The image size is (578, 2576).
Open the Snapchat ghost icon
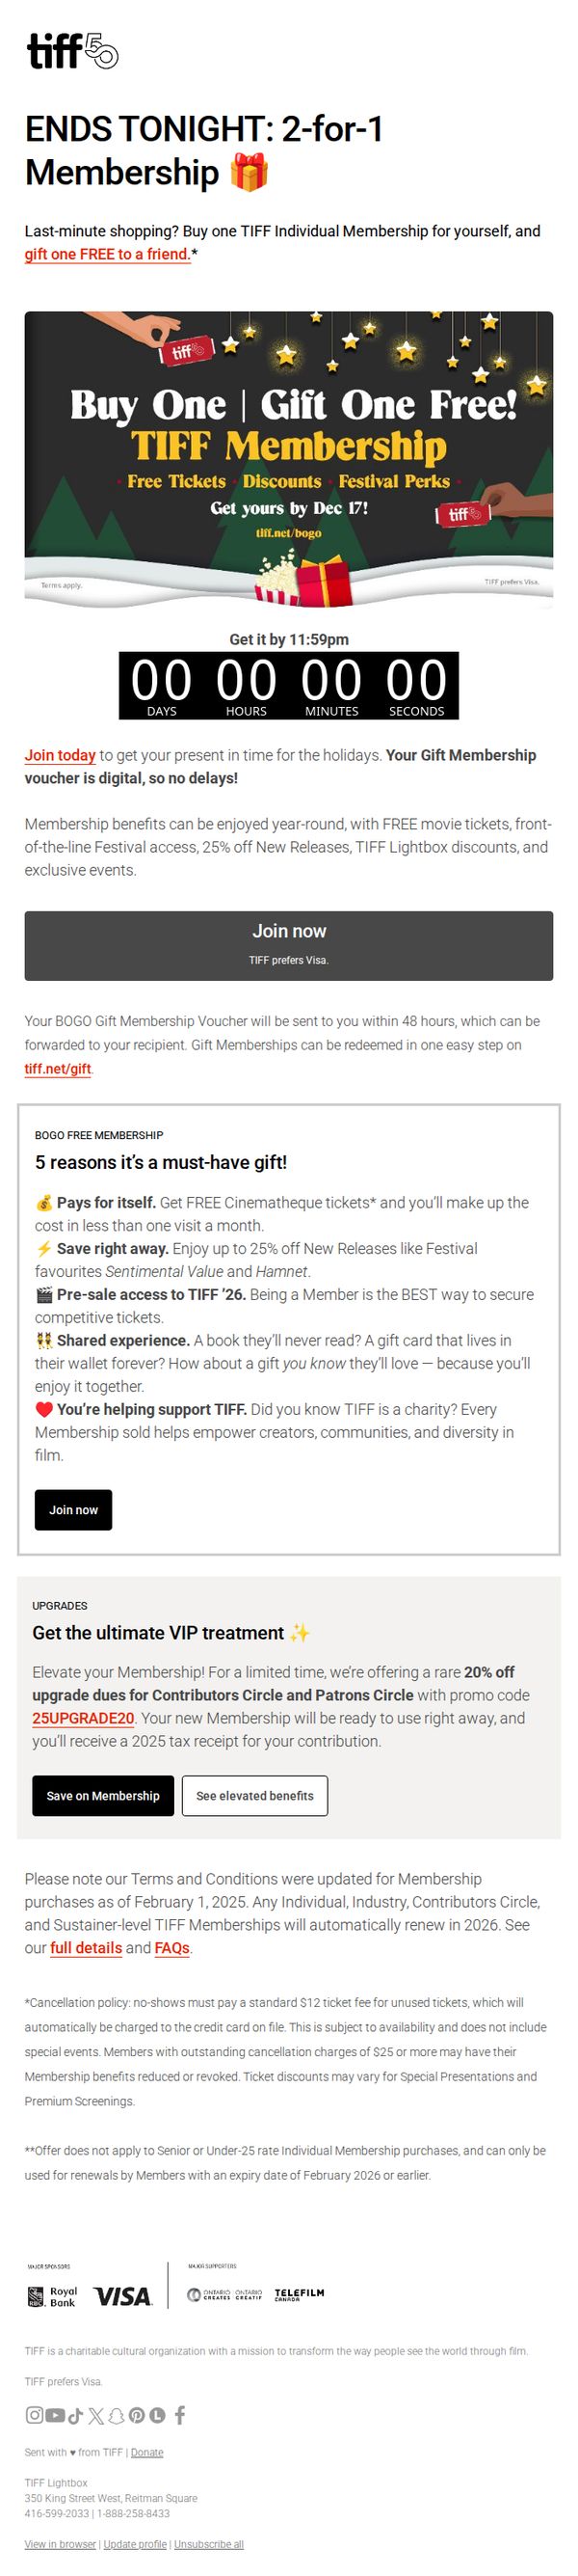[x=116, y=2415]
